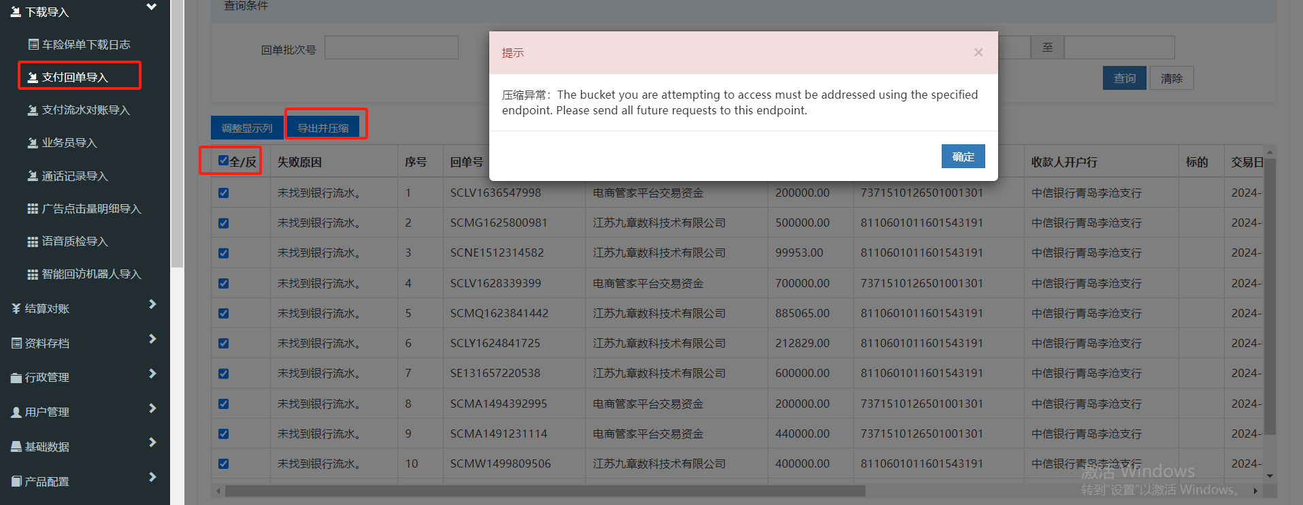This screenshot has width=1303, height=505.
Task: Click the 业务员导入 upload icon
Action: [x=33, y=143]
